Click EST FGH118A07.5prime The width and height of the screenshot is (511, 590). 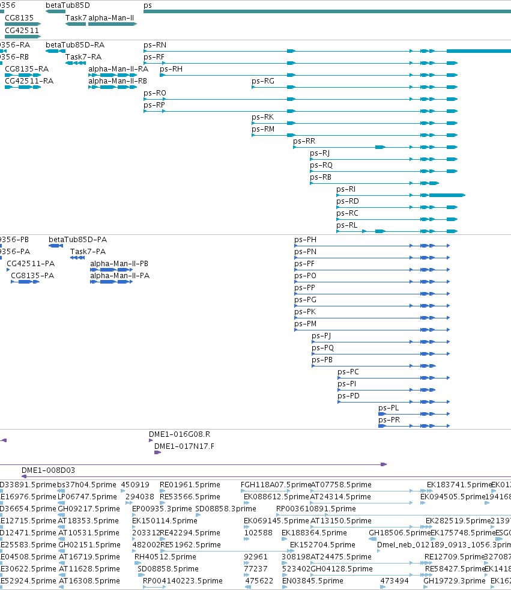pyautogui.click(x=276, y=485)
